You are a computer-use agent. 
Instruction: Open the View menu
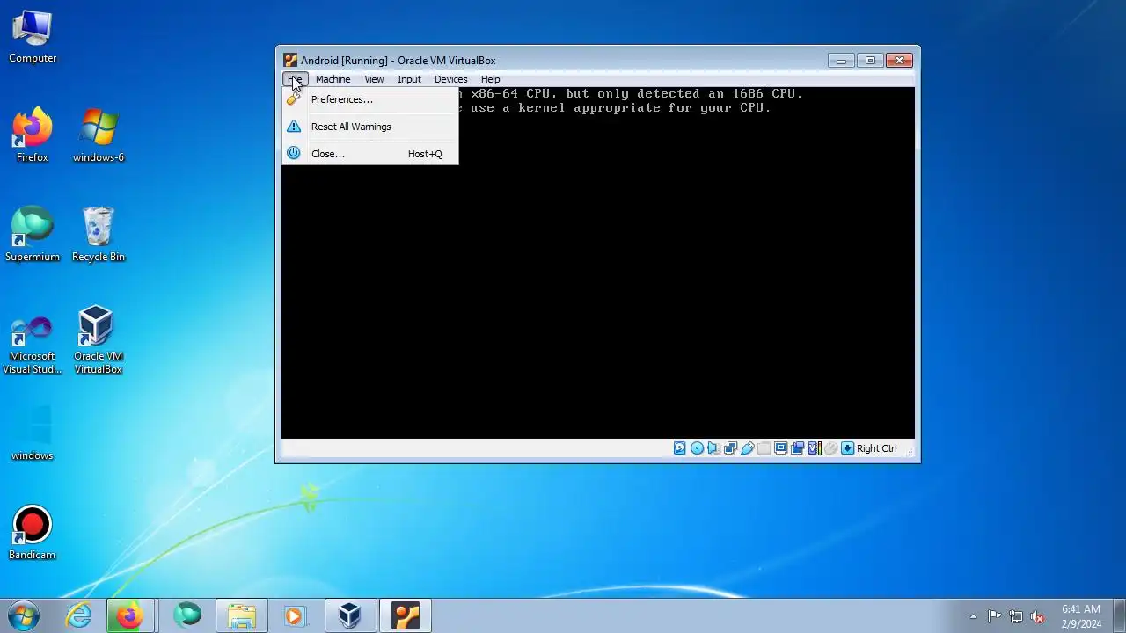374,79
